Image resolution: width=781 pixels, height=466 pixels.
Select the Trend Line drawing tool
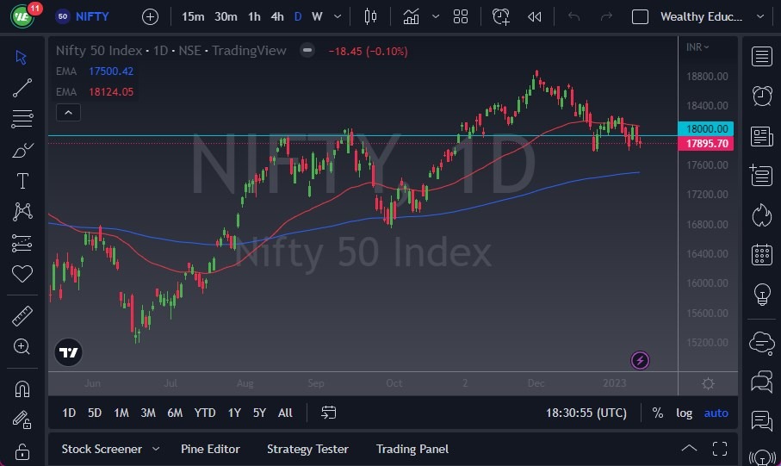[x=22, y=88]
